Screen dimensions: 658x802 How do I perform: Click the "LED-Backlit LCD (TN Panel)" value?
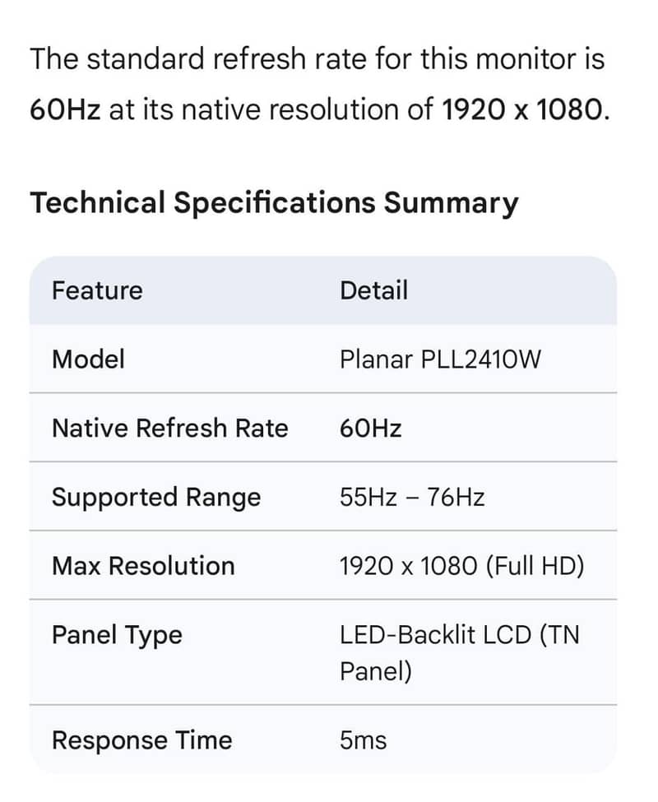point(459,652)
